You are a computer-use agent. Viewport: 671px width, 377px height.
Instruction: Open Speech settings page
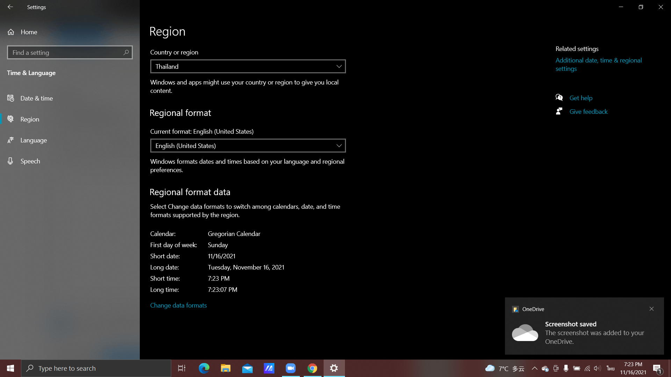pos(30,161)
